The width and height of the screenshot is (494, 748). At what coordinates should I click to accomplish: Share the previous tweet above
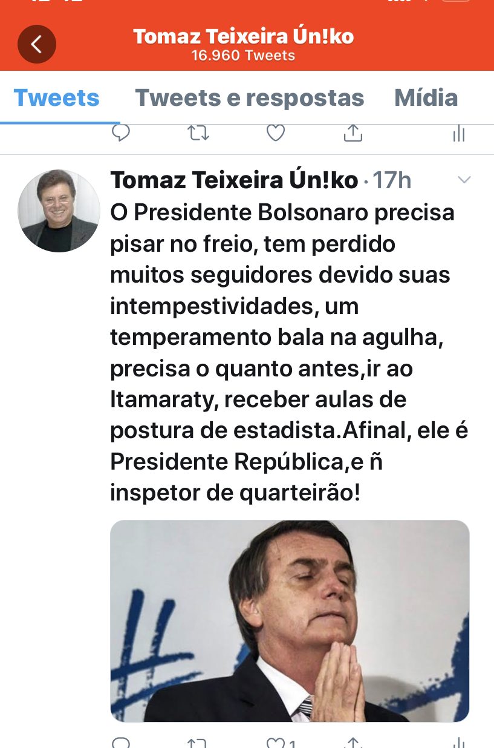(353, 133)
